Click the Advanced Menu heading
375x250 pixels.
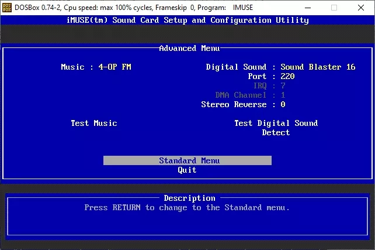pos(189,49)
